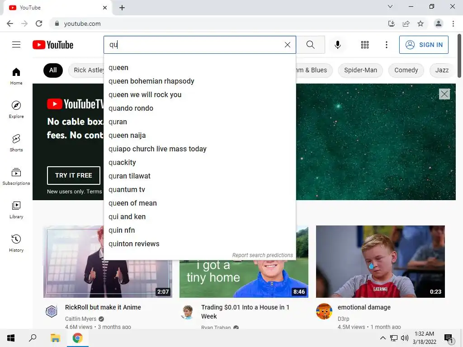Select the Rick Astley filter chip

pos(86,70)
